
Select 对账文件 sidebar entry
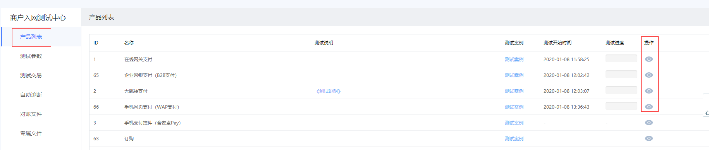(x=31, y=114)
